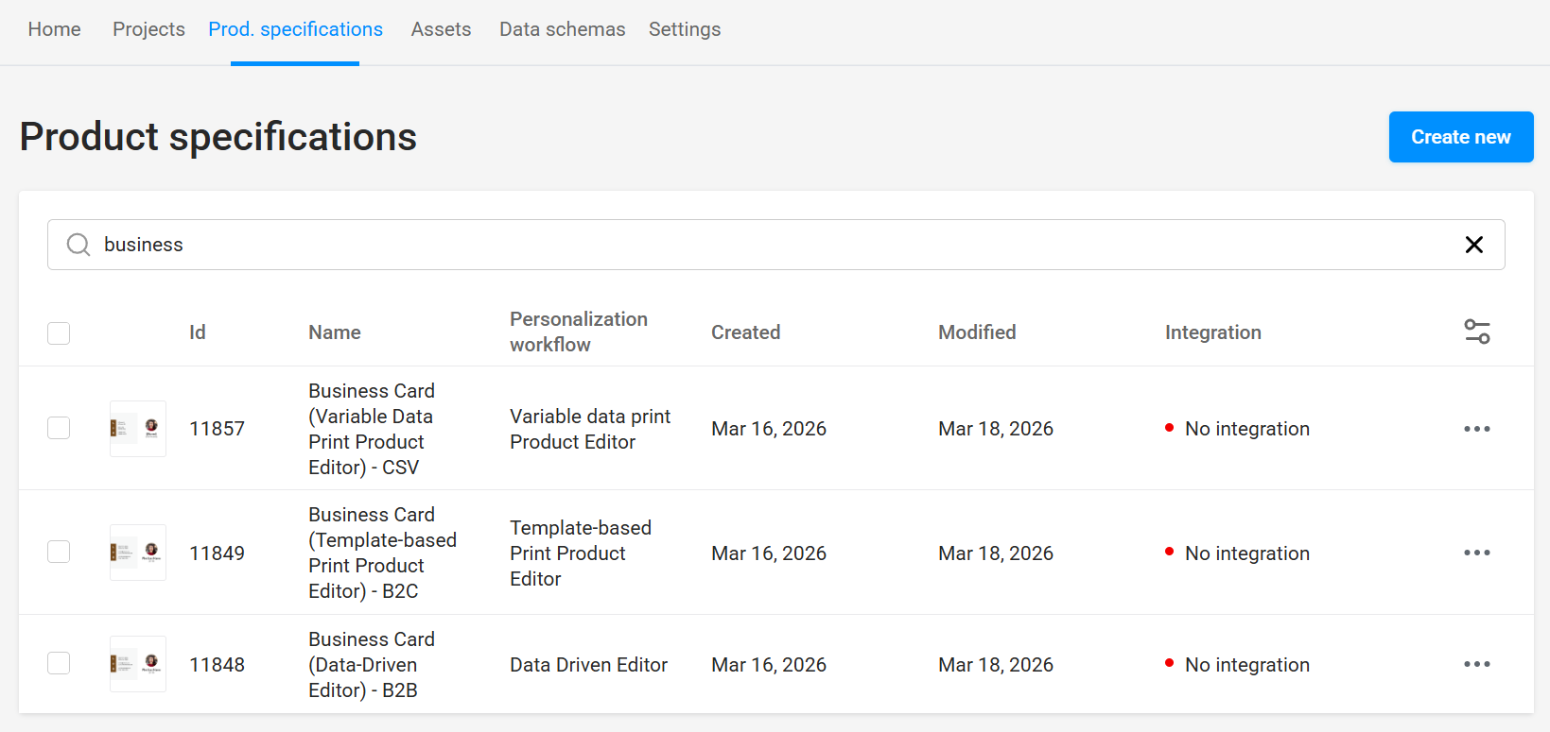Image resolution: width=1550 pixels, height=732 pixels.
Task: Toggle the select-all header checkbox
Action: tap(59, 333)
